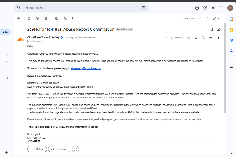Open Gmail settings gear
This screenshot has height=157, width=236.
point(205,8)
